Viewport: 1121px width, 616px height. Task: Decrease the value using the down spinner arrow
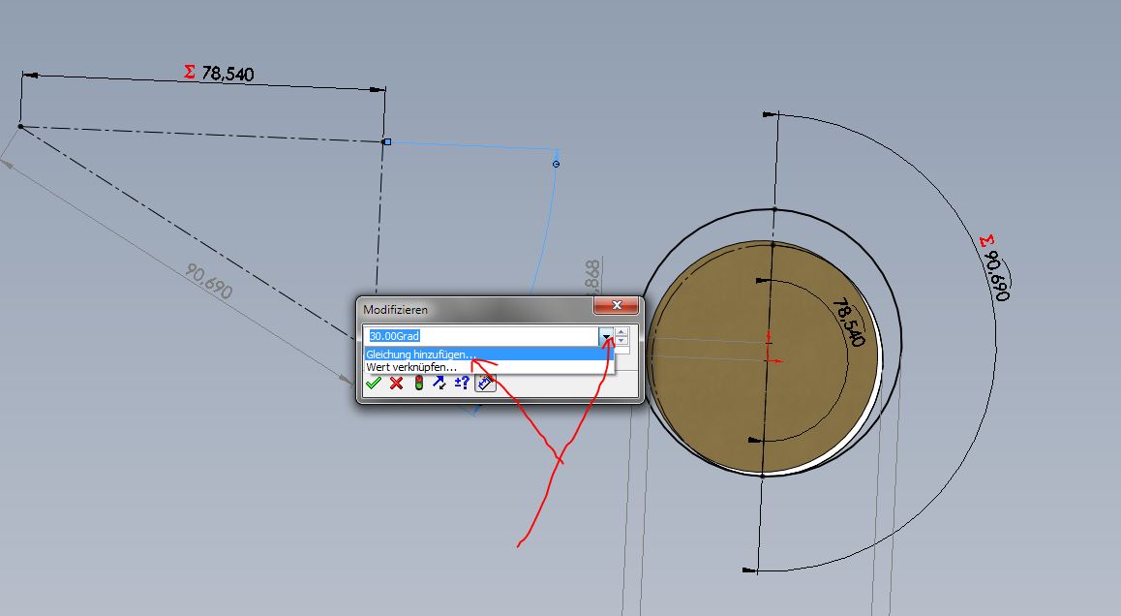pyautogui.click(x=621, y=341)
